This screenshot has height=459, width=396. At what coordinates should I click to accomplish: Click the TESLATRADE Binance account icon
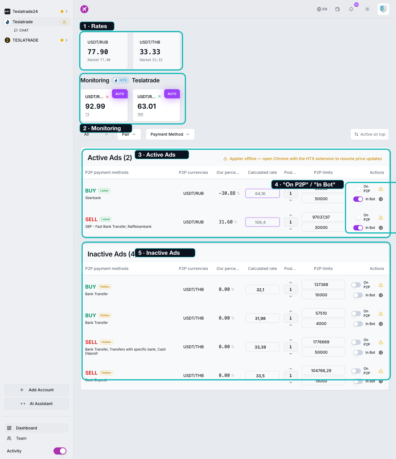pyautogui.click(x=7, y=40)
